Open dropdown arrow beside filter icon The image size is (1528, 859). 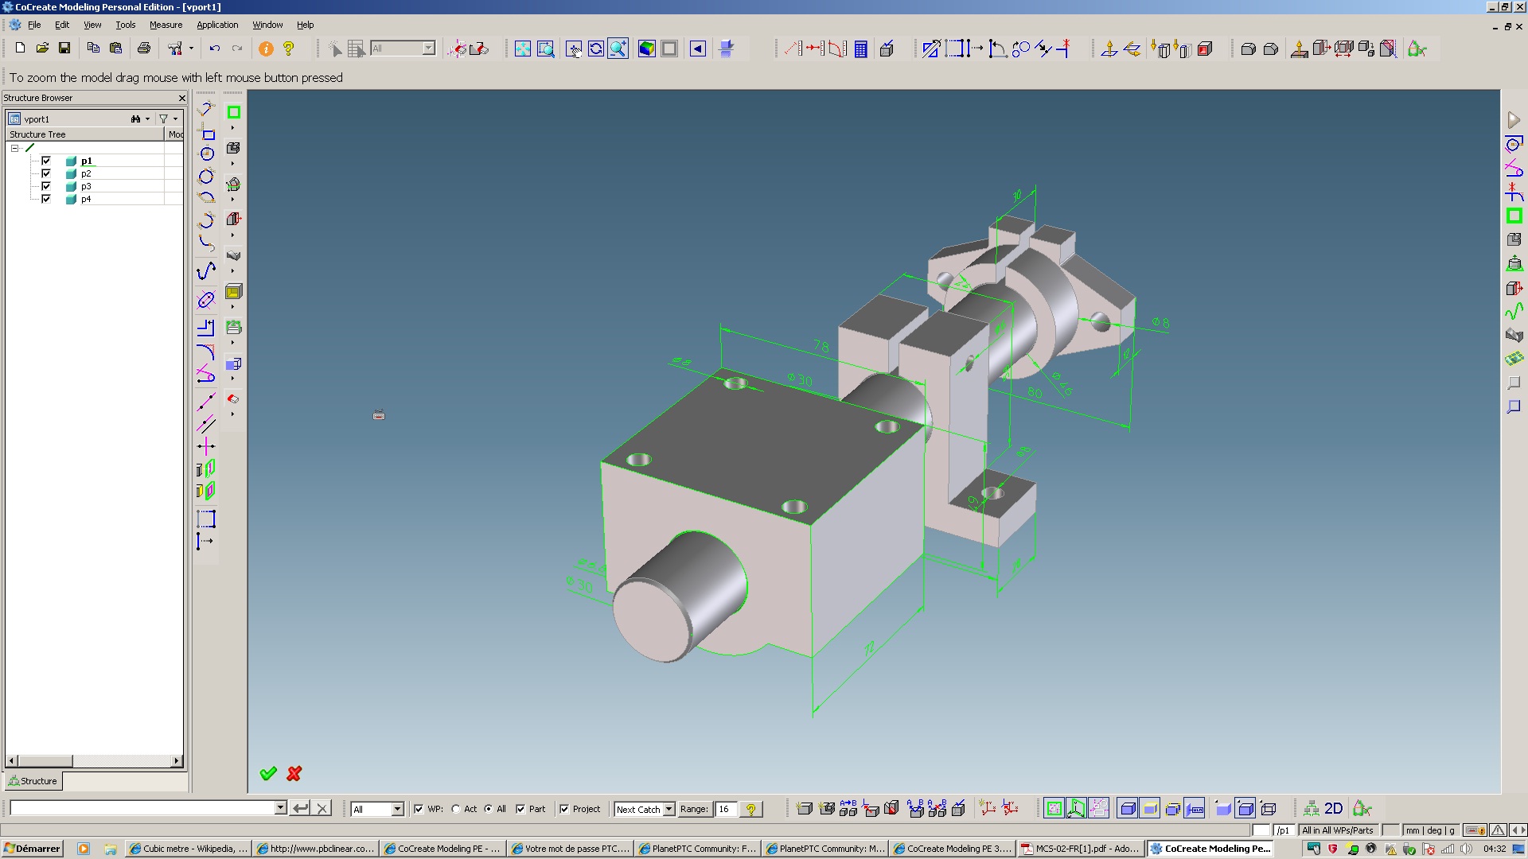[175, 119]
